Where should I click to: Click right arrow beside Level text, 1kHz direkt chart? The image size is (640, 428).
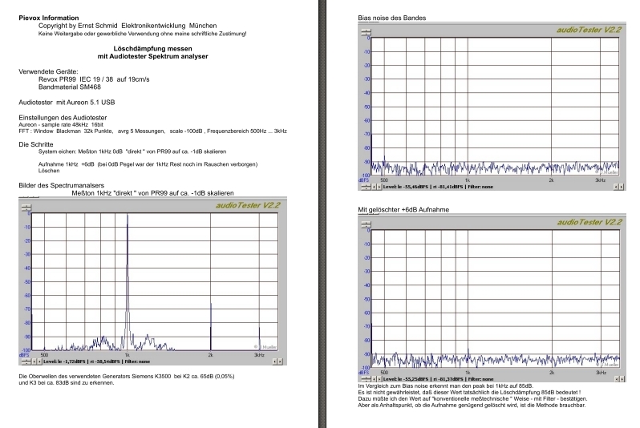click(39, 361)
